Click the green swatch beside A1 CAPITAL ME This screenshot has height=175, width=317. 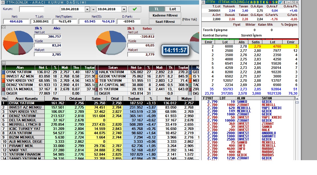tap(97, 85)
